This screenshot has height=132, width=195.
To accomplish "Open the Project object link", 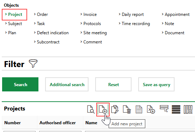I will click(x=15, y=14).
